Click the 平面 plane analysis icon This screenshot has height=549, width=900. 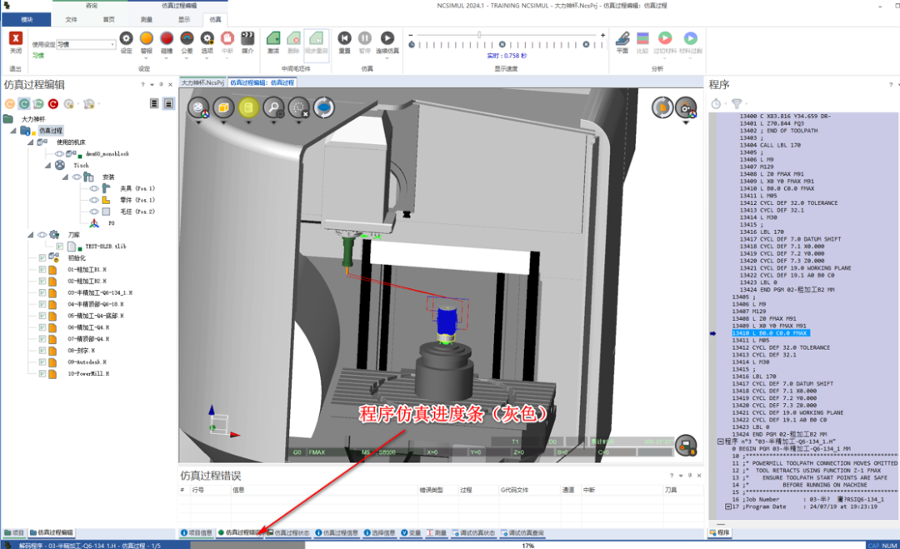pyautogui.click(x=622, y=38)
